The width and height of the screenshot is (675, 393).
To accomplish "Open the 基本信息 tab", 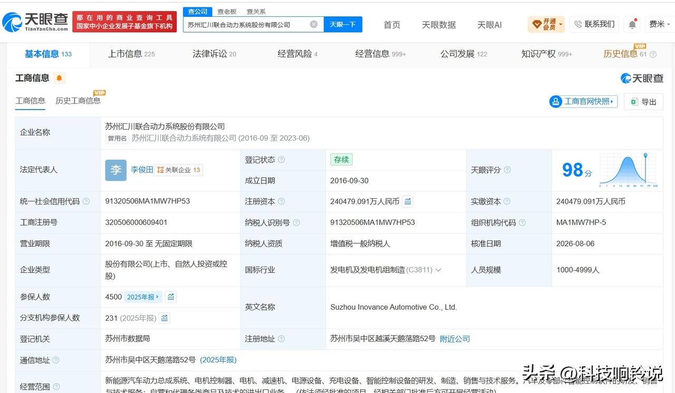I will pyautogui.click(x=48, y=54).
